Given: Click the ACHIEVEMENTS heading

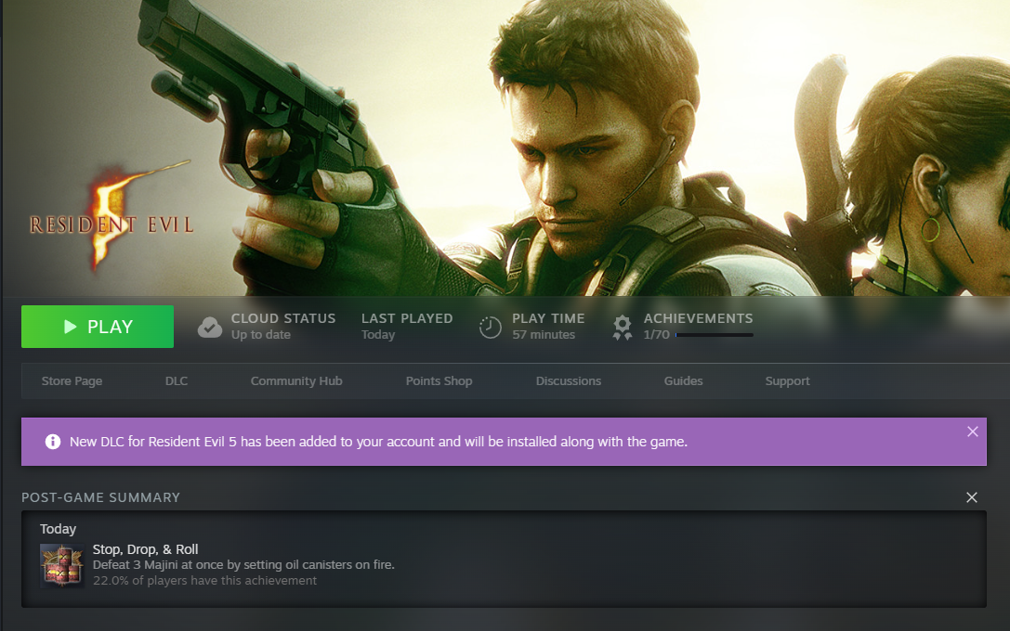Looking at the screenshot, I should 698,318.
